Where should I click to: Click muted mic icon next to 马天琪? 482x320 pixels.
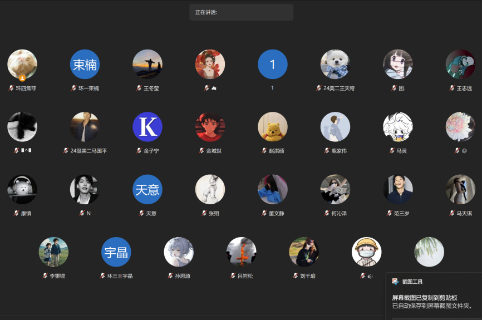coord(452,213)
